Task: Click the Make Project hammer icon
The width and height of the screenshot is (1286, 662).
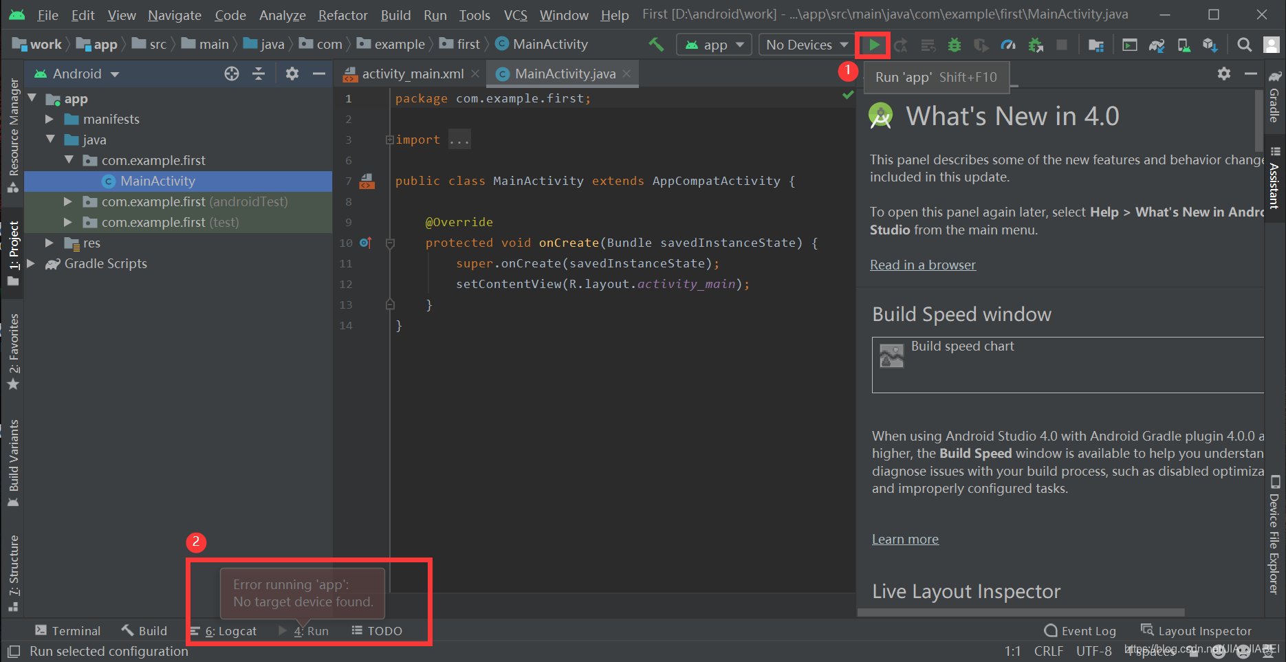Action: coord(656,45)
